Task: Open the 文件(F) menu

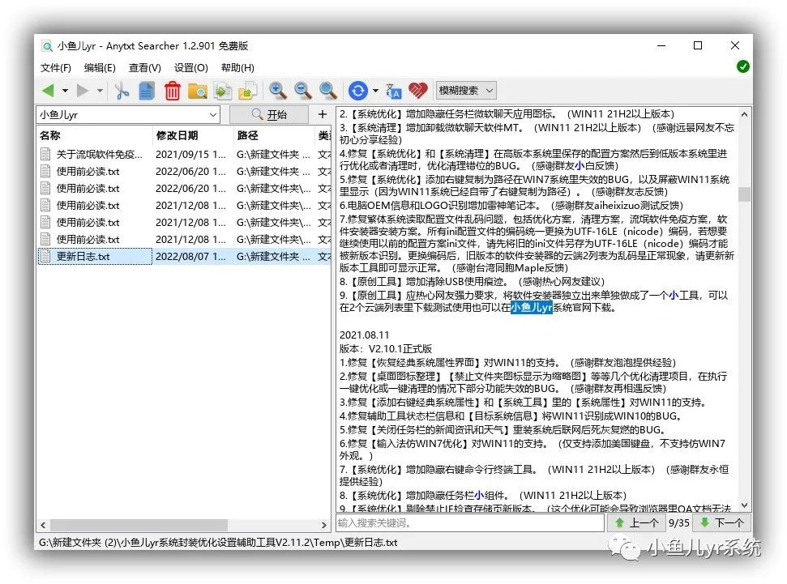Action: pyautogui.click(x=56, y=68)
